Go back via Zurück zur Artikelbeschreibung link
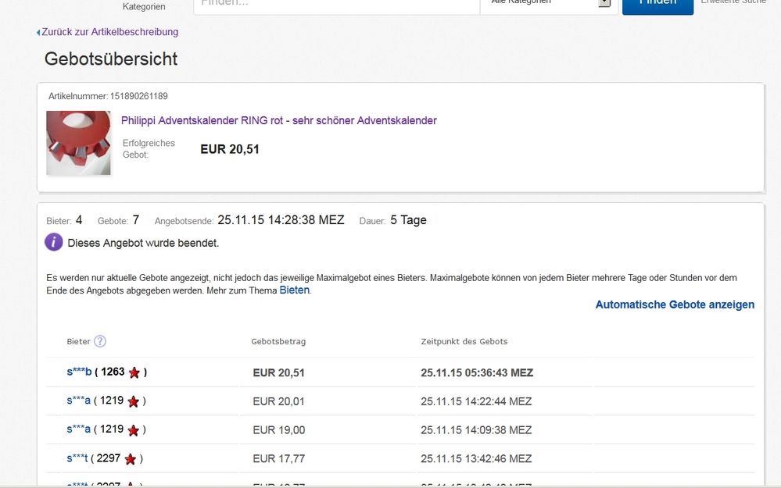 pyautogui.click(x=109, y=32)
